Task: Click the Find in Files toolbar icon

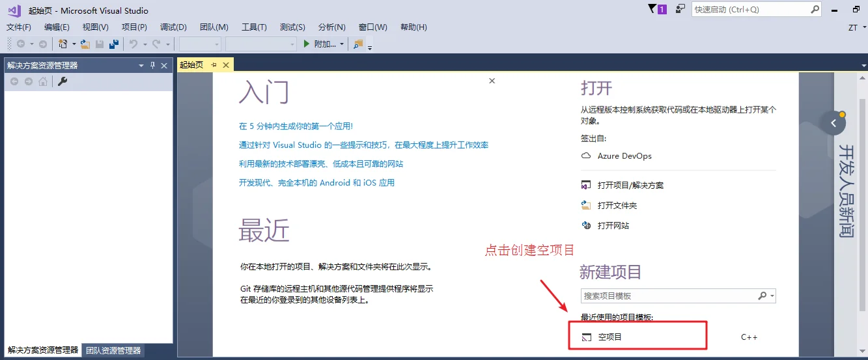Action: click(359, 44)
